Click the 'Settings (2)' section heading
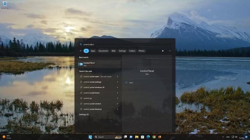The image size is (250, 140). [x=84, y=114]
